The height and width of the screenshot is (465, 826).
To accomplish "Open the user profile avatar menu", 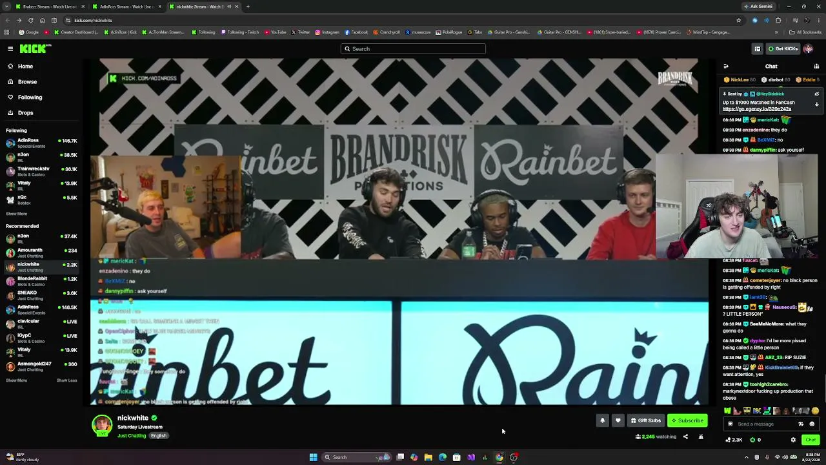I will (808, 48).
